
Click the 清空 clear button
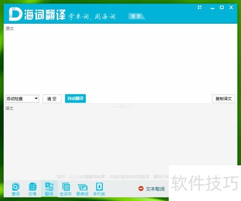(x=52, y=98)
